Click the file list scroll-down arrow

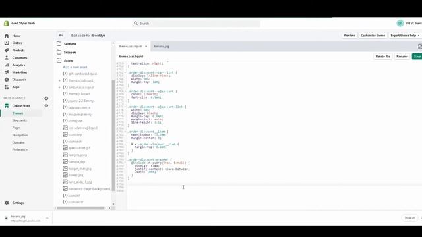113,204
